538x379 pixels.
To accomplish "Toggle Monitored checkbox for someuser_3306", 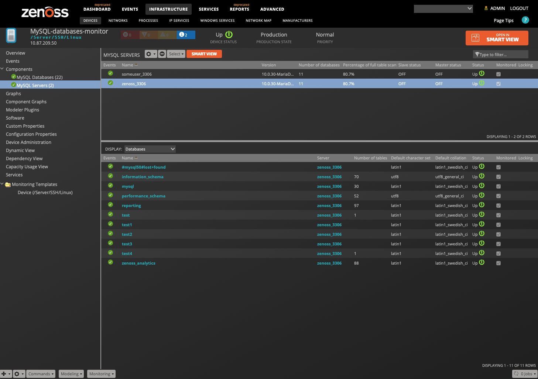I will pos(498,74).
